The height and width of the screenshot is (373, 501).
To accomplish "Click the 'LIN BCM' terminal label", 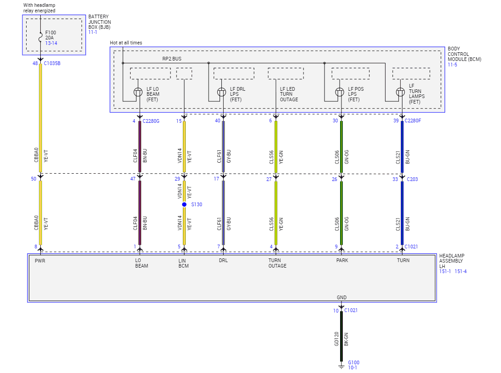I will [183, 263].
